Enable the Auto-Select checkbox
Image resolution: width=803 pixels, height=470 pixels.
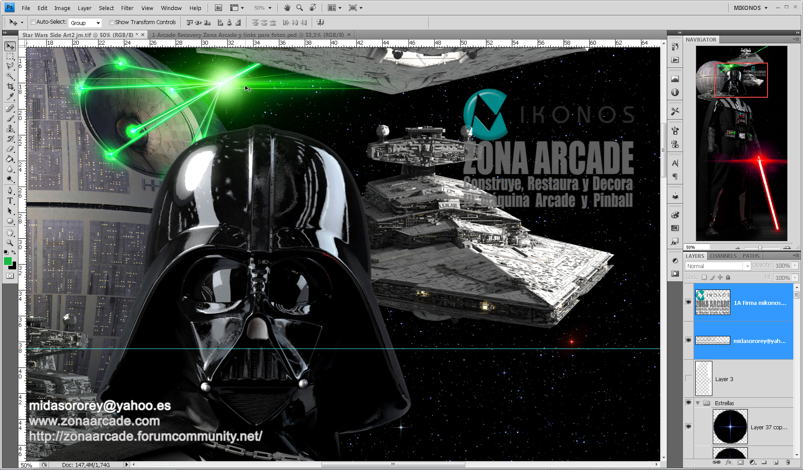(x=33, y=22)
